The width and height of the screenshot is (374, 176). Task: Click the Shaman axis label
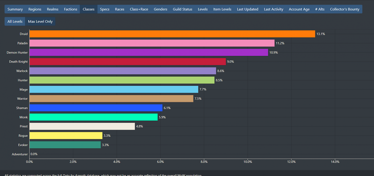pos(22,108)
